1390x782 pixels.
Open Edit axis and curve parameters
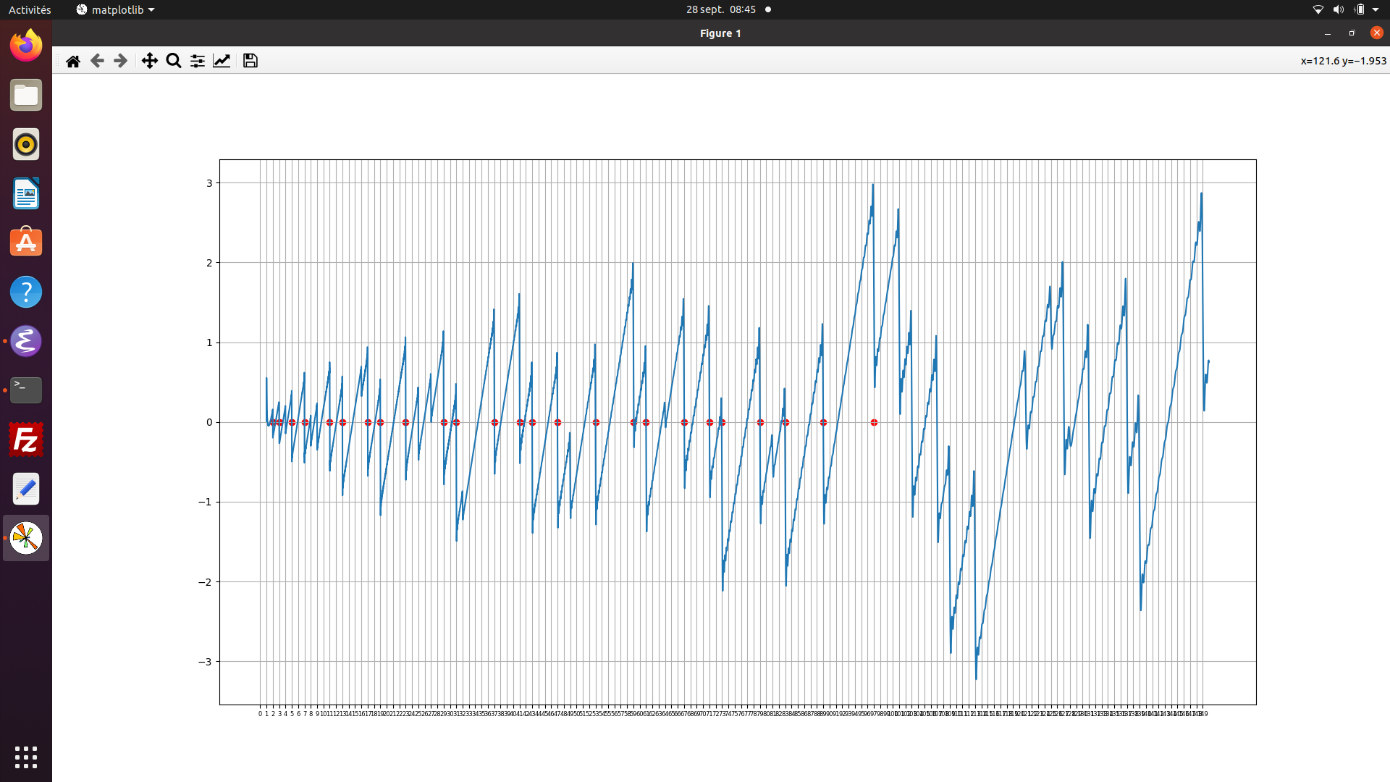222,61
